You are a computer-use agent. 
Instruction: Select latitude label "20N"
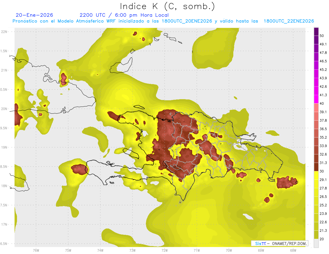(5, 109)
